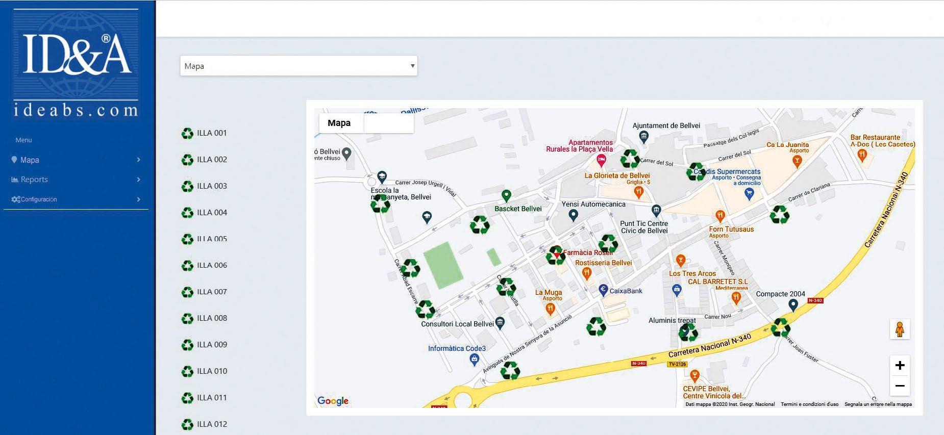Click the recycle icon beside ILLA 010

pyautogui.click(x=187, y=372)
